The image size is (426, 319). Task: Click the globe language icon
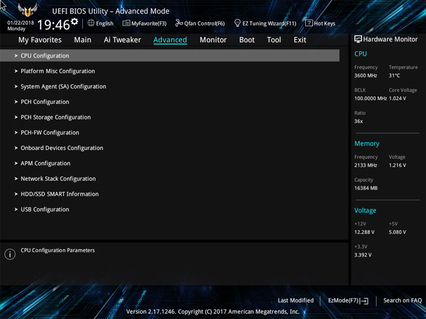[x=91, y=23]
